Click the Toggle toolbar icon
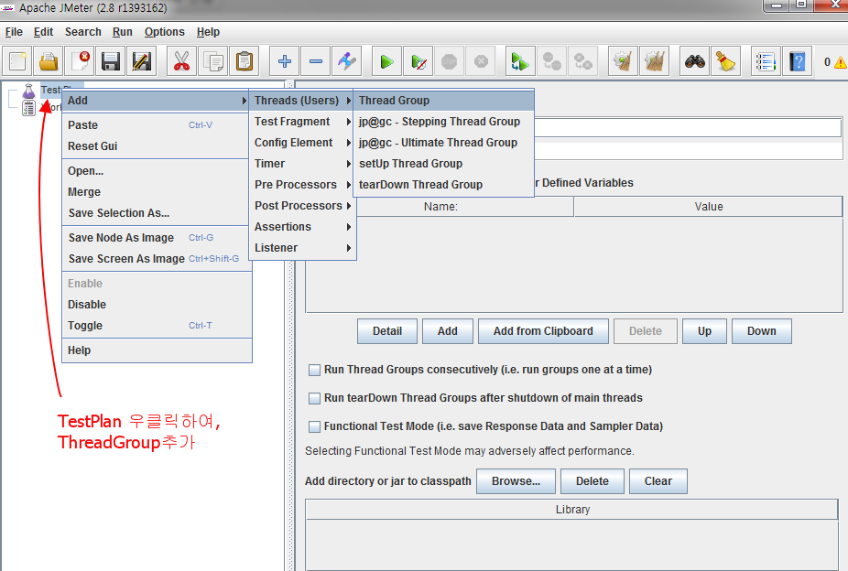This screenshot has width=848, height=571. (347, 61)
